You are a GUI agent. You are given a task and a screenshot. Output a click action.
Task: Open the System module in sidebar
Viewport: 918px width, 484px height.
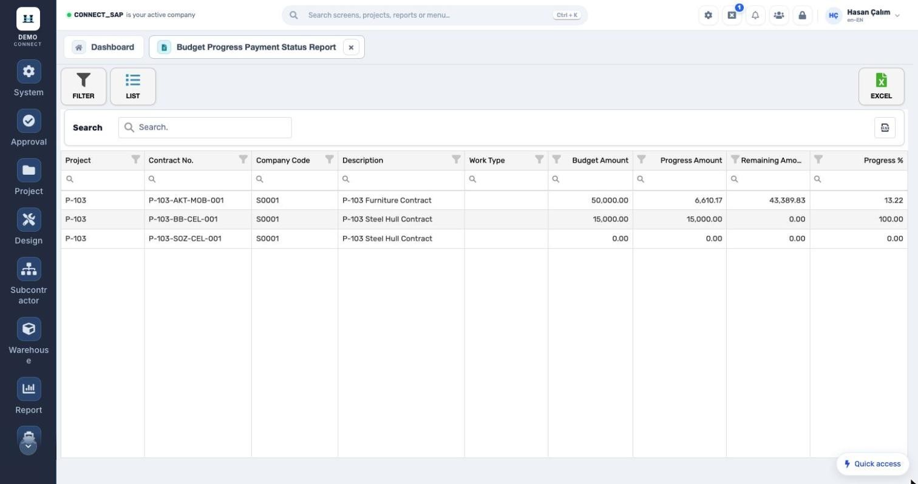coord(29,79)
